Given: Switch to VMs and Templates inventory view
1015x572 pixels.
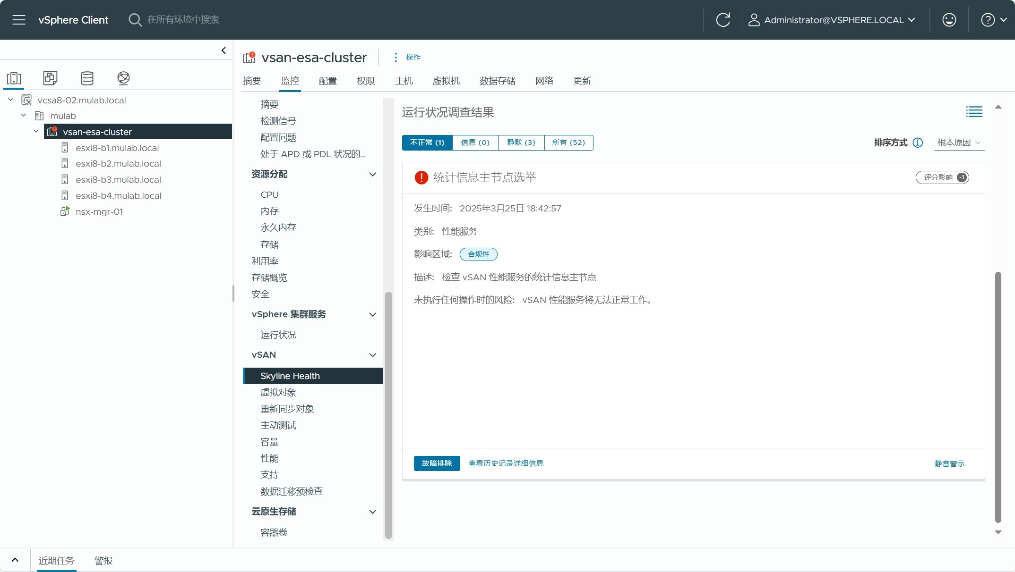Looking at the screenshot, I should coord(50,78).
